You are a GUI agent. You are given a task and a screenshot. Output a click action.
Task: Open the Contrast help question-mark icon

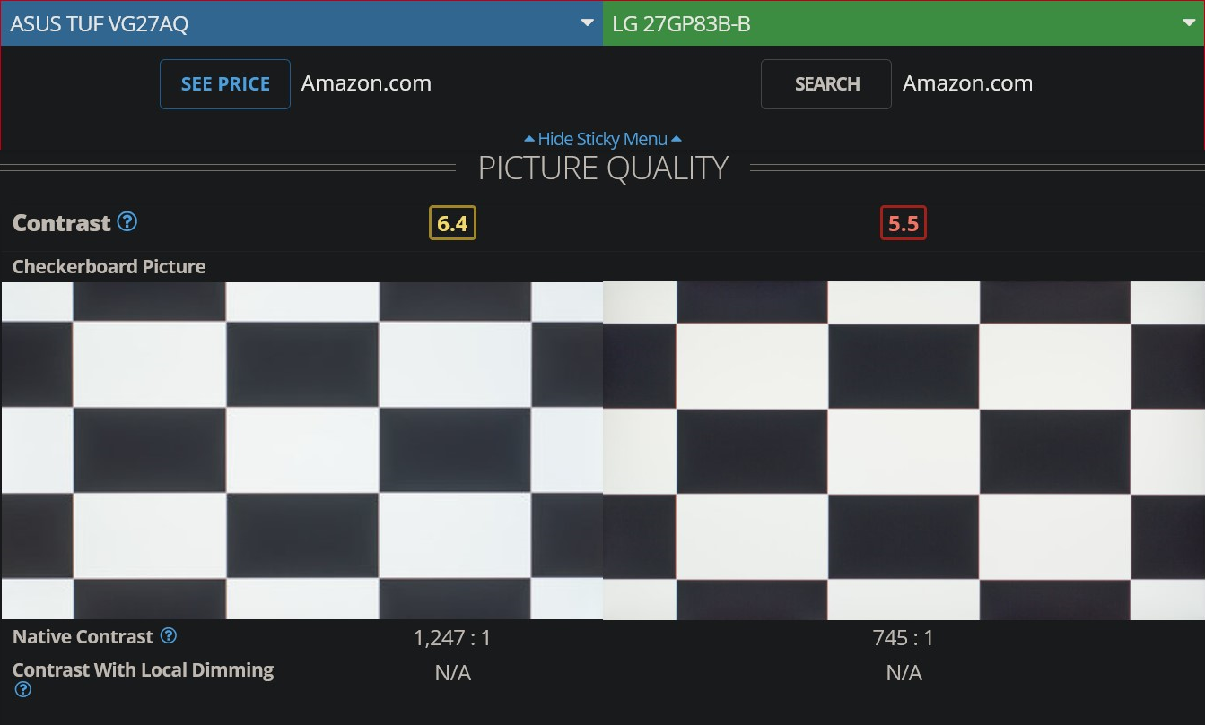pyautogui.click(x=127, y=221)
